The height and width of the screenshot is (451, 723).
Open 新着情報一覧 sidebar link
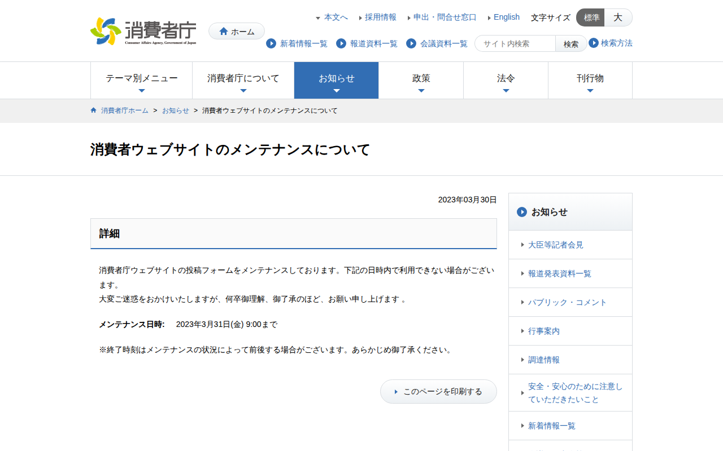pyautogui.click(x=552, y=426)
